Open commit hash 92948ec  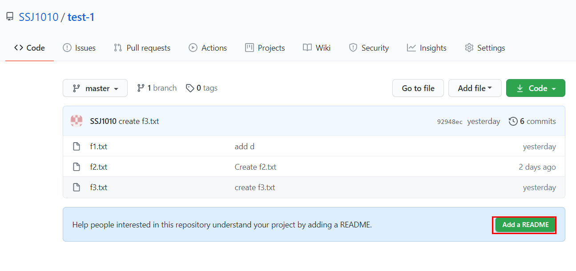[x=450, y=122]
